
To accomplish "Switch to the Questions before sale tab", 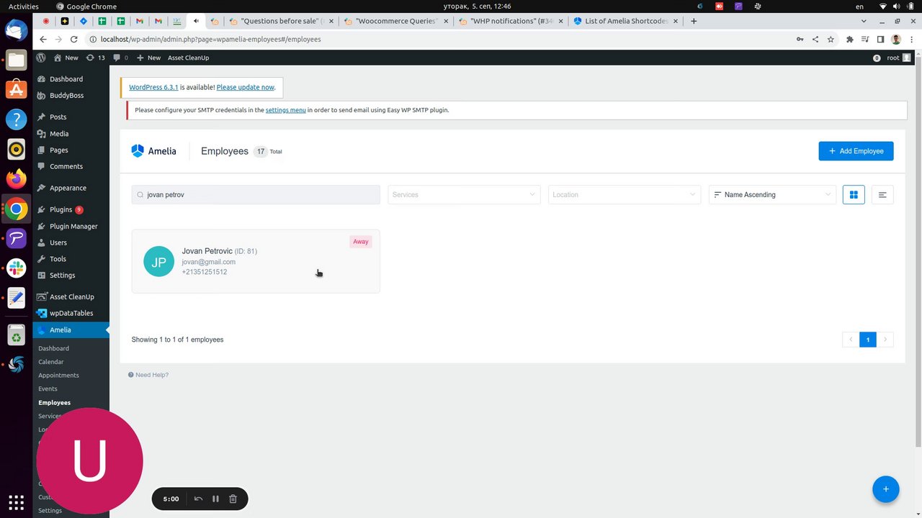I will [x=273, y=21].
